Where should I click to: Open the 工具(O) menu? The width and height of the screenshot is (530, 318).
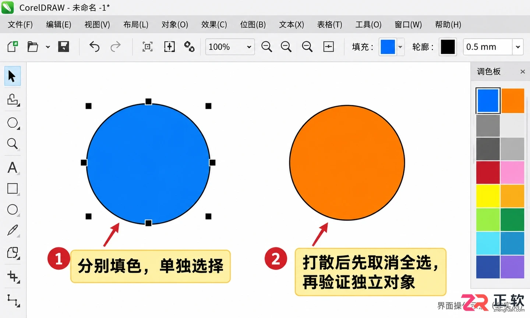point(368,25)
